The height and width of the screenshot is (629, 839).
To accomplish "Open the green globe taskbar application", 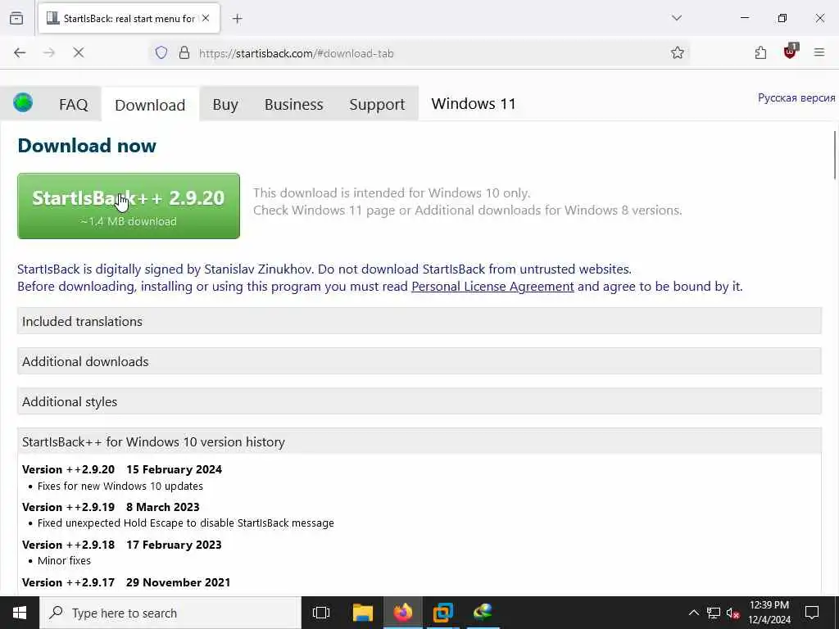I will (483, 613).
